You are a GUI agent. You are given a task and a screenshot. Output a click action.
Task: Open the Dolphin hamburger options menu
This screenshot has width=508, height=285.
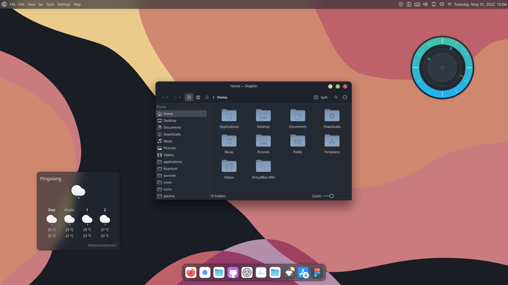[345, 97]
